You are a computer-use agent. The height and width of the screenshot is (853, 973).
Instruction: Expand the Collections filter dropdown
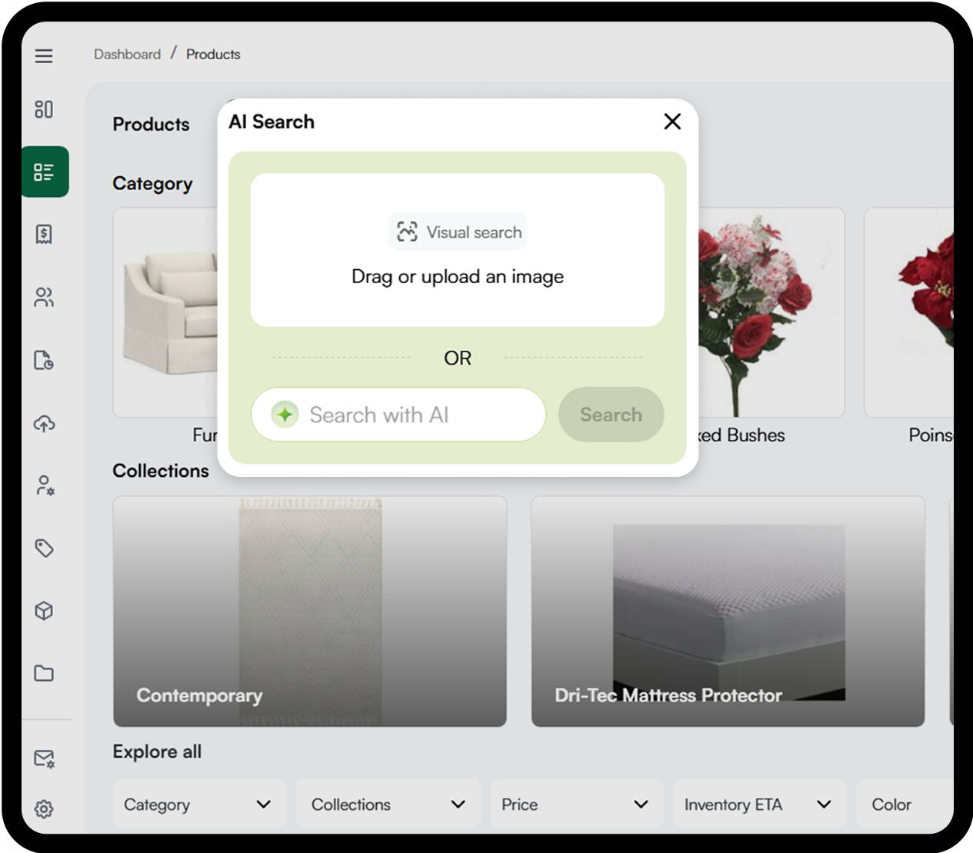pos(388,805)
